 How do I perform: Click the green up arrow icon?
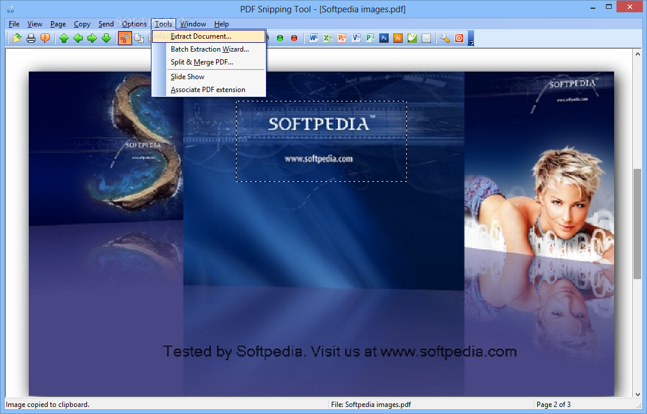pos(64,38)
